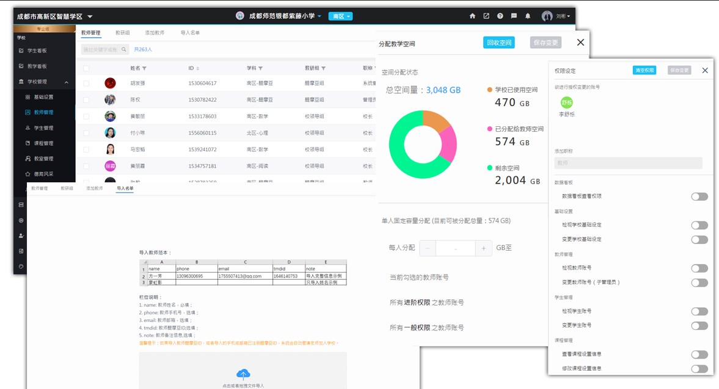
Task: Toggle 检视教师账号 permission switch
Action: point(699,268)
